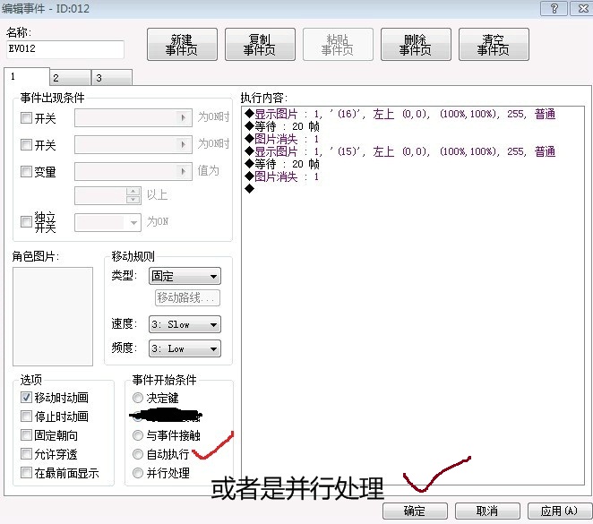Select the 决定键 trigger radio button
The width and height of the screenshot is (593, 524).
tap(138, 398)
